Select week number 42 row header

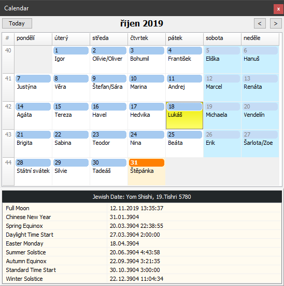click(8, 116)
